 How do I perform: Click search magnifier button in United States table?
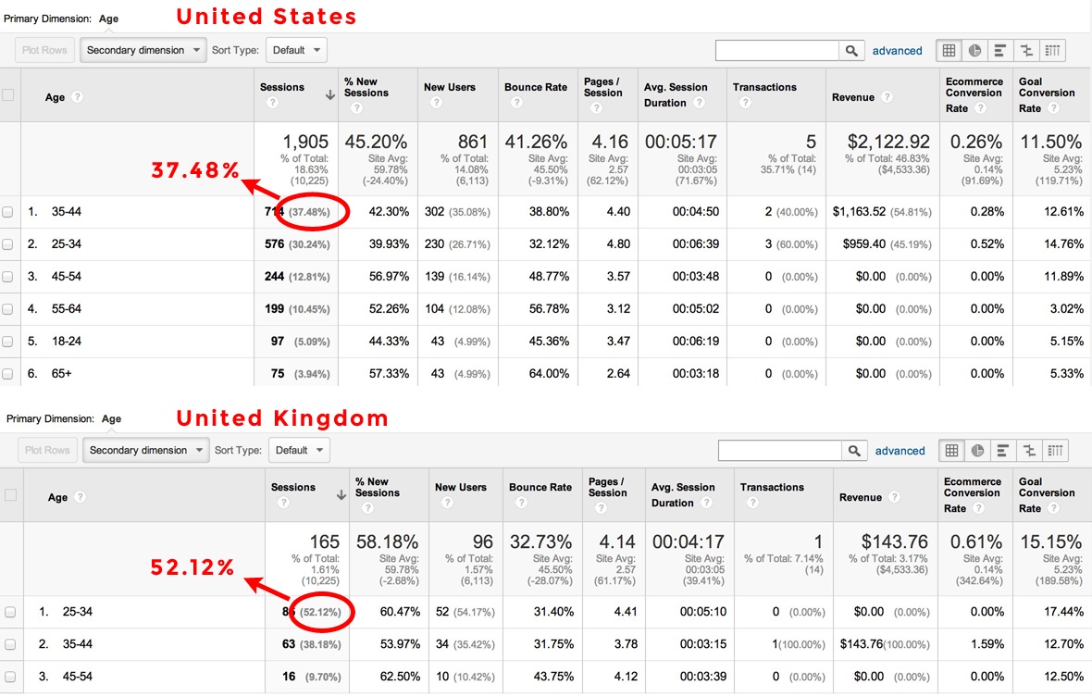(850, 51)
